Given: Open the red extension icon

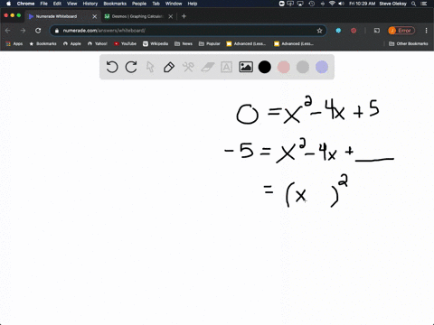Looking at the screenshot, I should click(x=354, y=31).
